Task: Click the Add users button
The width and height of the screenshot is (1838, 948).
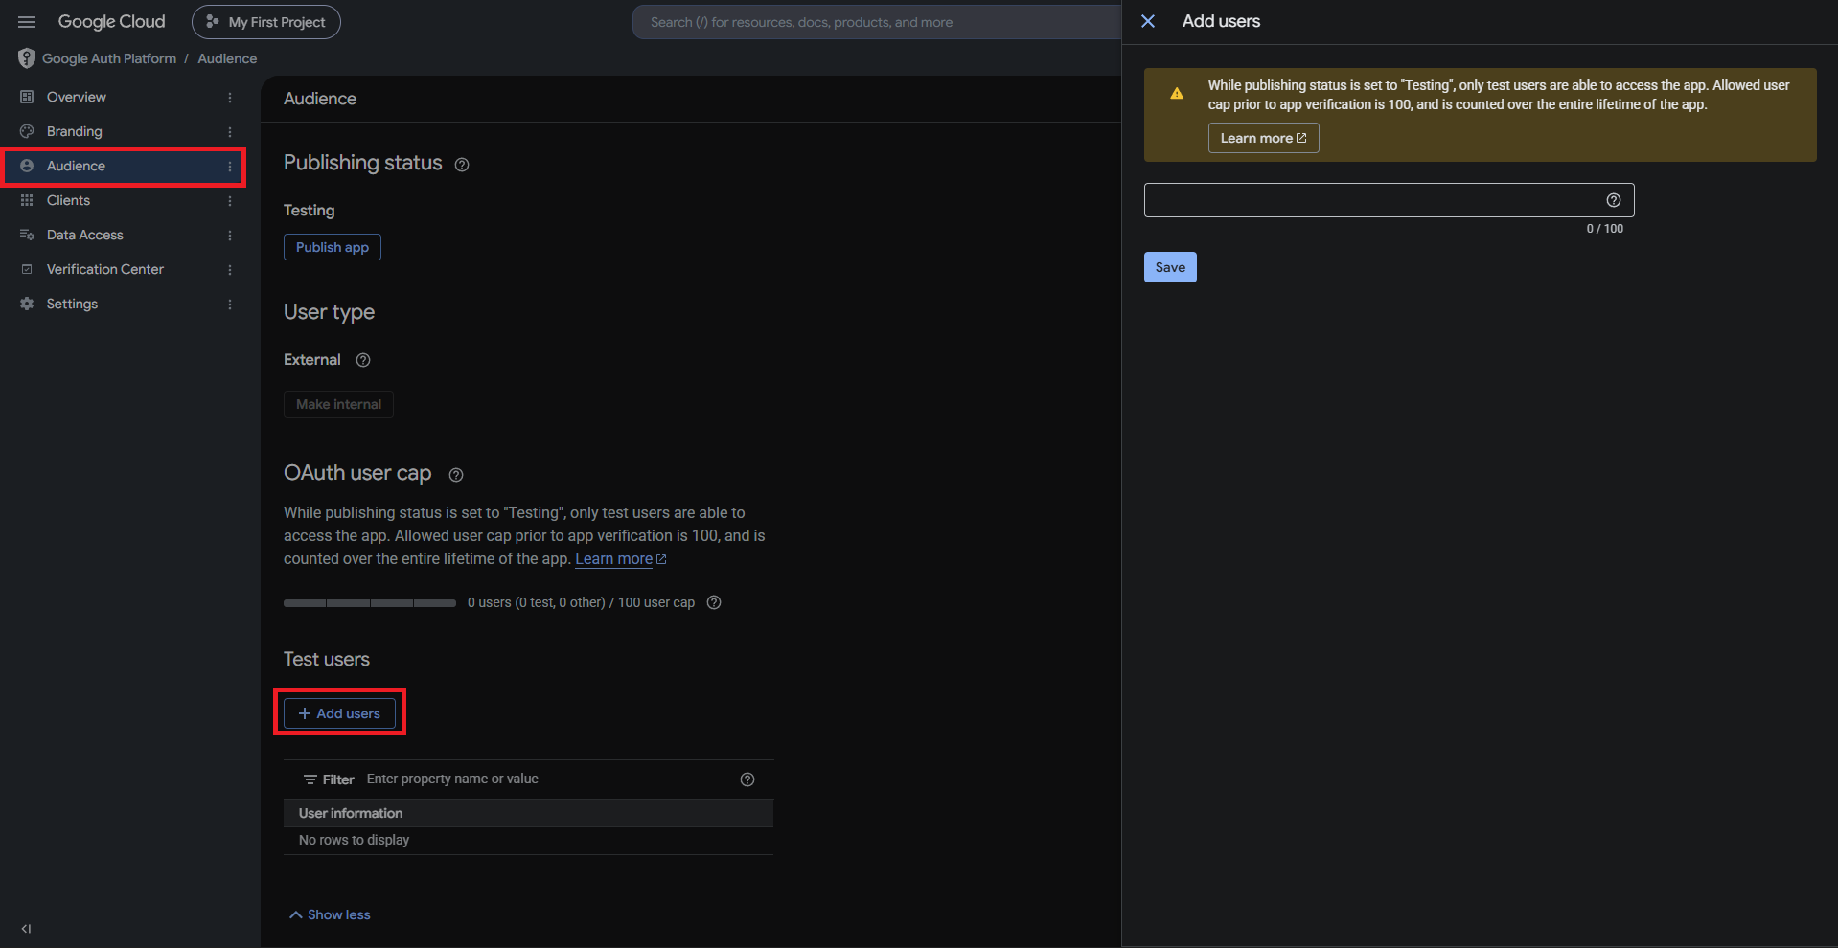Action: 339,713
